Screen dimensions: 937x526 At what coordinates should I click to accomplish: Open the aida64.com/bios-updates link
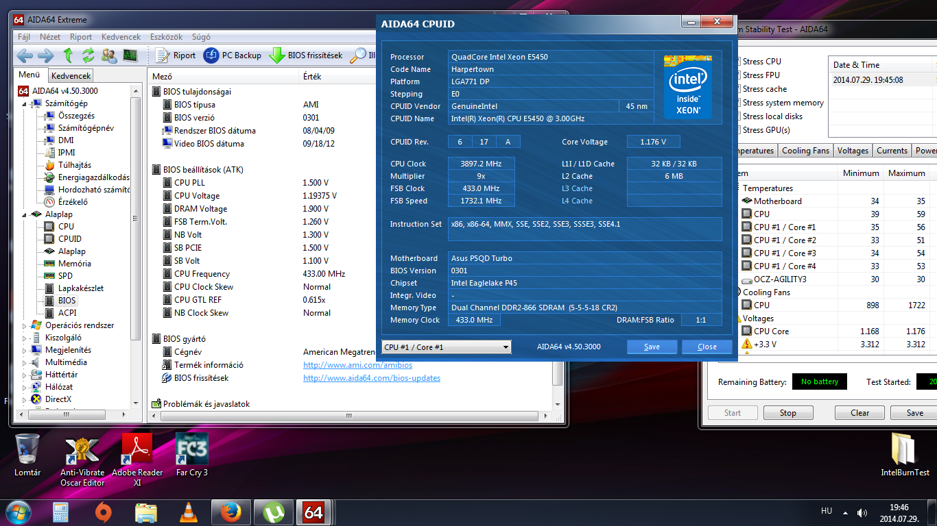(372, 378)
